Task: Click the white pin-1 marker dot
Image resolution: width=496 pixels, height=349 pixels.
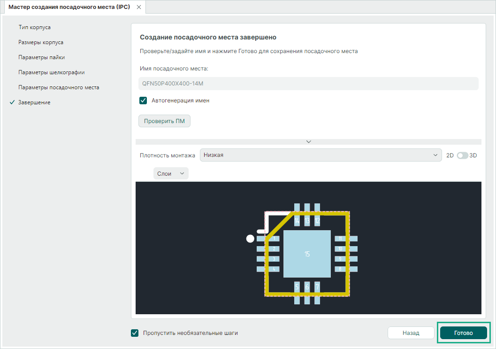Action: (x=250, y=239)
